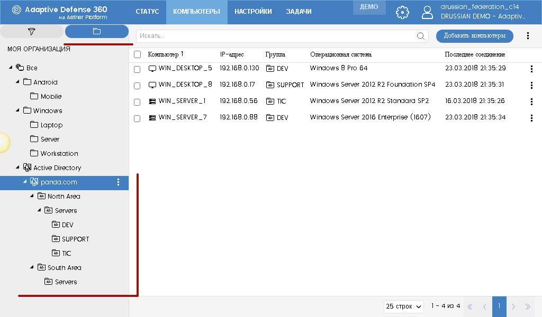
Task: Click the Искать search input field
Action: pyautogui.click(x=238, y=35)
